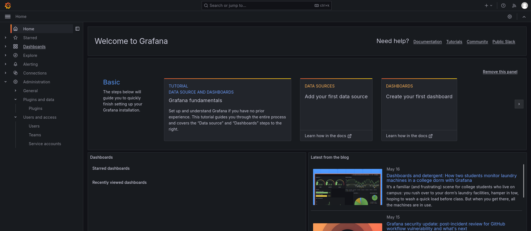Open the Grafana fundamentals tutorial card
The width and height of the screenshot is (531, 231).
227,110
